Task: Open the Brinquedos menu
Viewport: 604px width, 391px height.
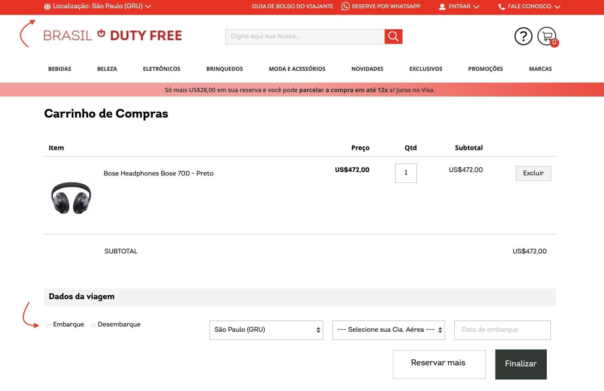Action: [x=225, y=69]
